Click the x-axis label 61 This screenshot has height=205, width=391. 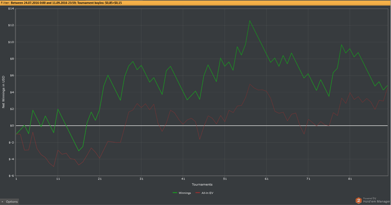(x=266, y=179)
